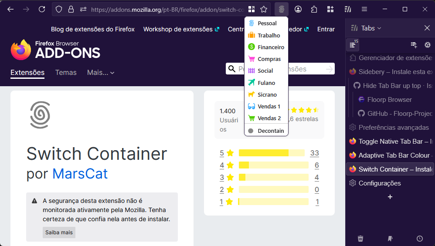Select the Sidebery – Instale esta tab
This screenshot has height=246, width=435.
point(390,72)
